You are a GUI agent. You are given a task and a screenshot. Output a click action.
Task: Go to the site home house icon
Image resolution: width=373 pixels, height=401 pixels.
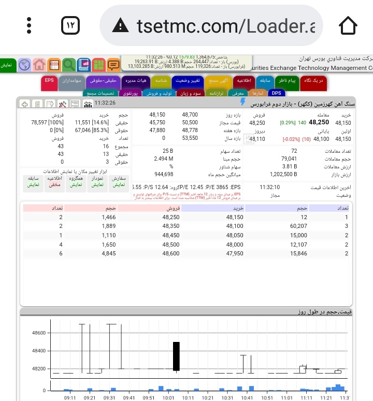[39, 65]
